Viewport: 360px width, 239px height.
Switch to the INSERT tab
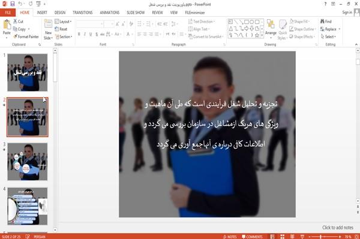[42, 13]
